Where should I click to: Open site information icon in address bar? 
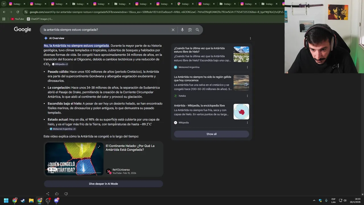tap(26, 12)
